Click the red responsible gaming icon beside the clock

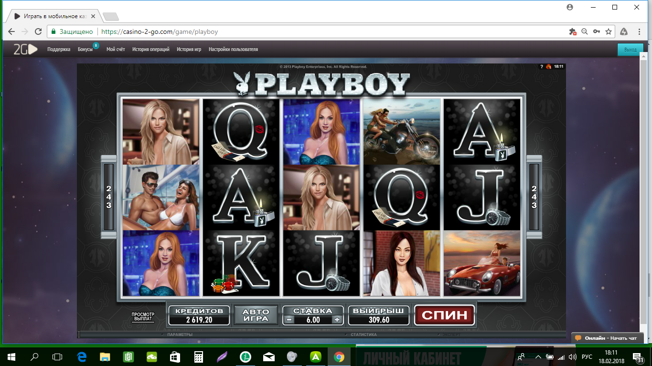(549, 67)
